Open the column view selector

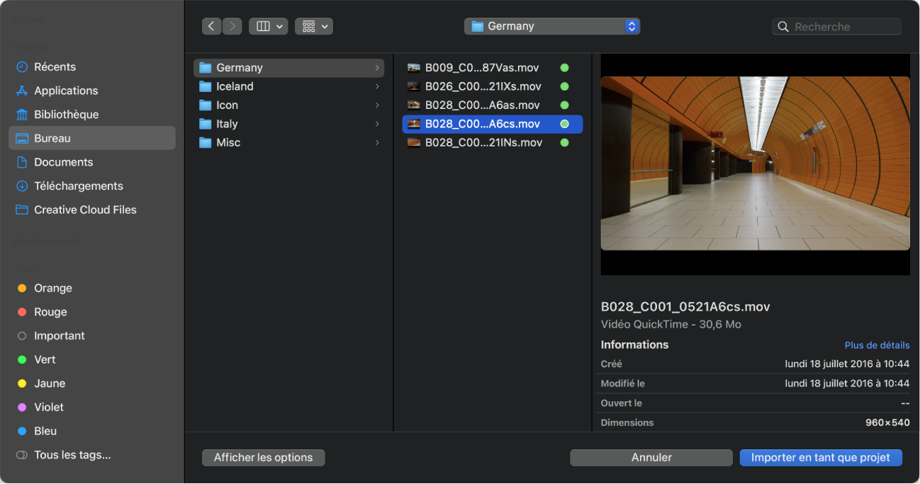coord(268,26)
